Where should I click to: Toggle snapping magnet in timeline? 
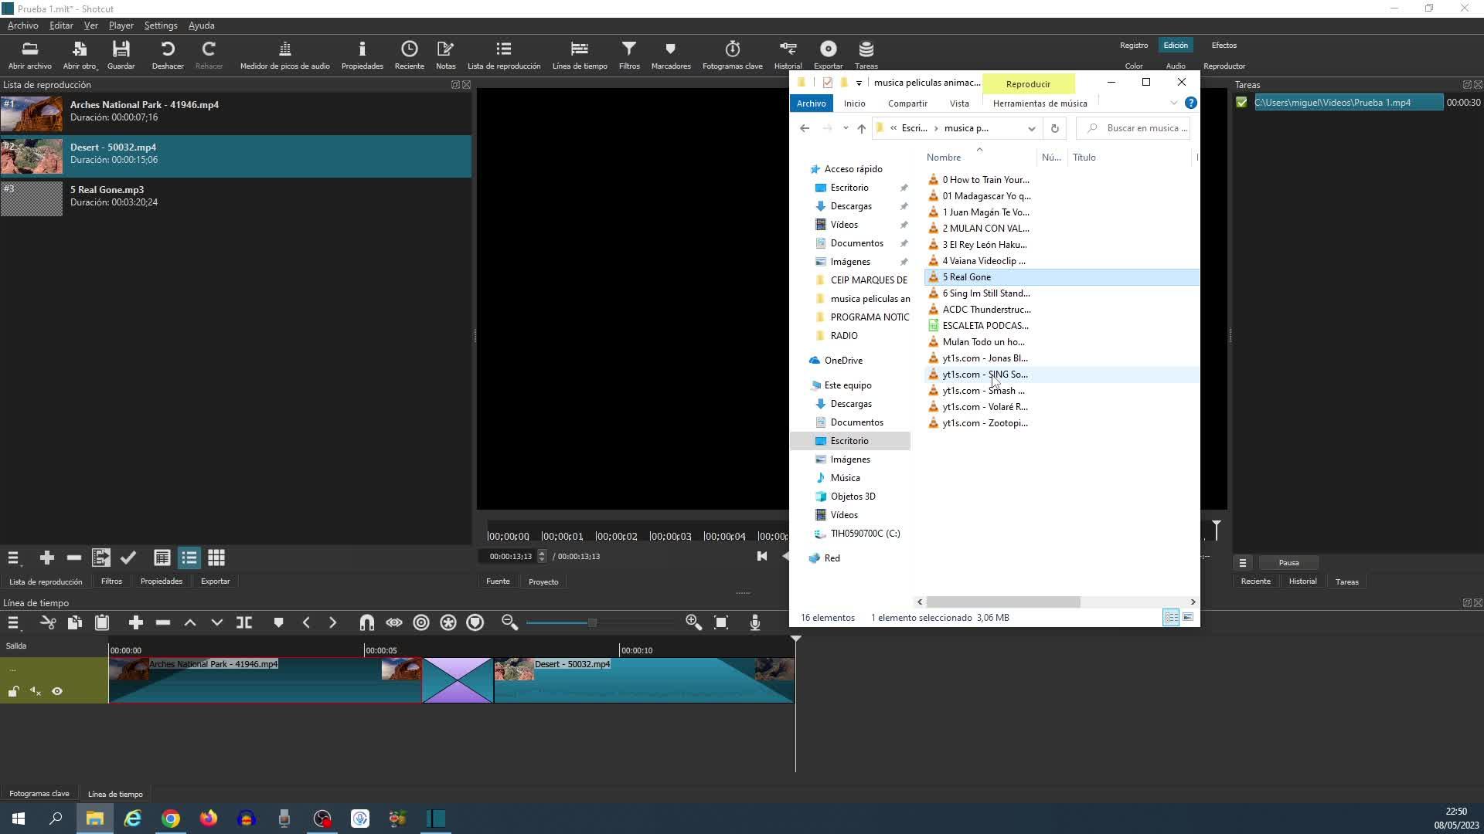[366, 623]
